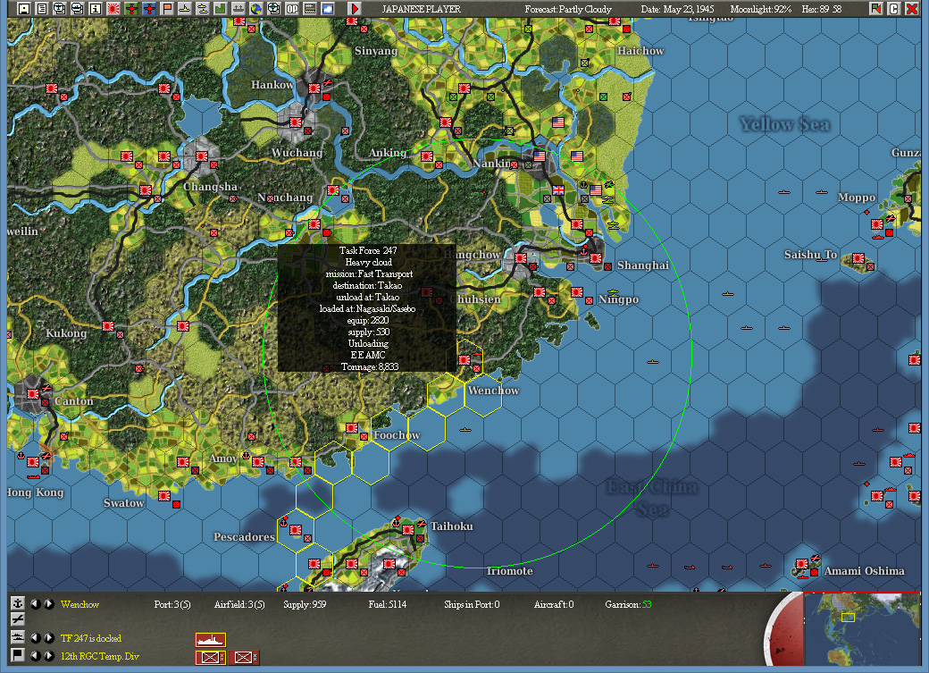Image resolution: width=929 pixels, height=673 pixels.
Task: Click the crosshair target toolbar icon
Action: [x=273, y=8]
